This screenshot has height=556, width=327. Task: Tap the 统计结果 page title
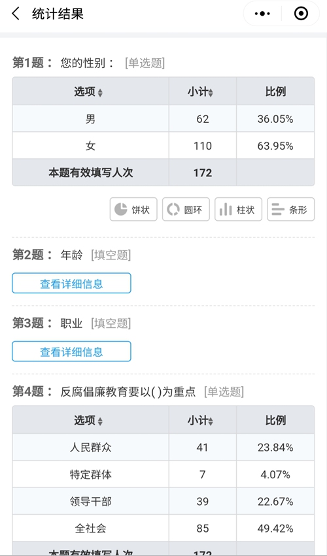pyautogui.click(x=58, y=14)
